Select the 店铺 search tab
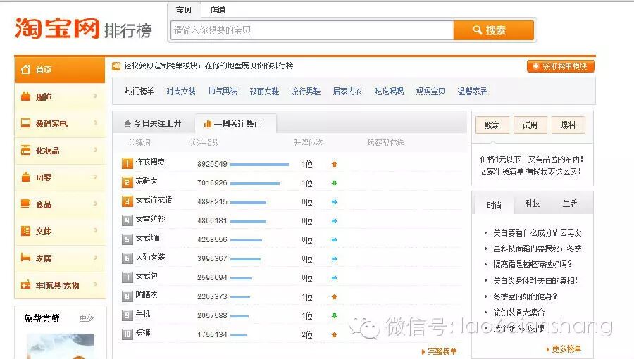The width and height of the screenshot is (634, 359). pyautogui.click(x=218, y=10)
